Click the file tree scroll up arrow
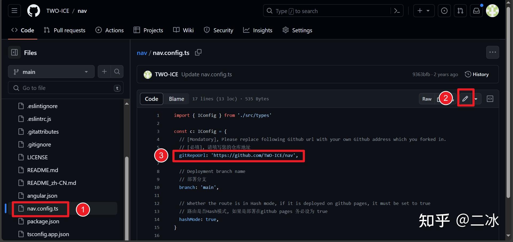This screenshot has height=242, width=513. (127, 103)
